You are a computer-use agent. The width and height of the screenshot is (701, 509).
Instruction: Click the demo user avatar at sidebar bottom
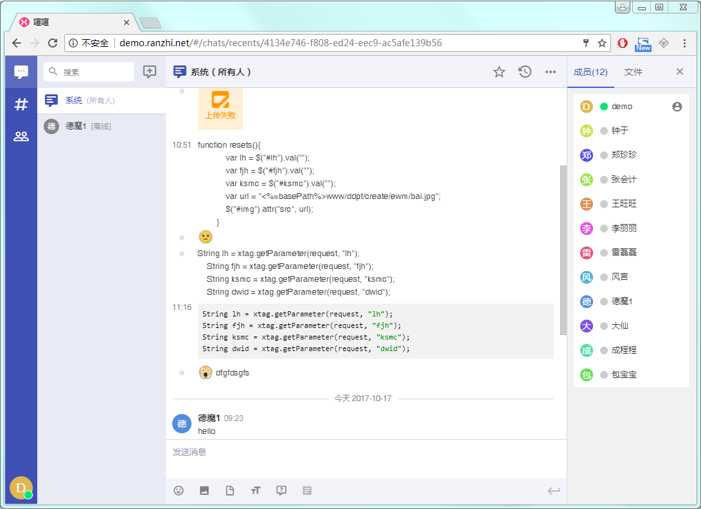point(21,488)
